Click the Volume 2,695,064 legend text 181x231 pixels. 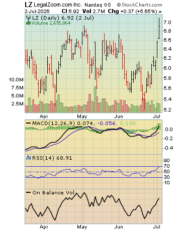coord(51,23)
